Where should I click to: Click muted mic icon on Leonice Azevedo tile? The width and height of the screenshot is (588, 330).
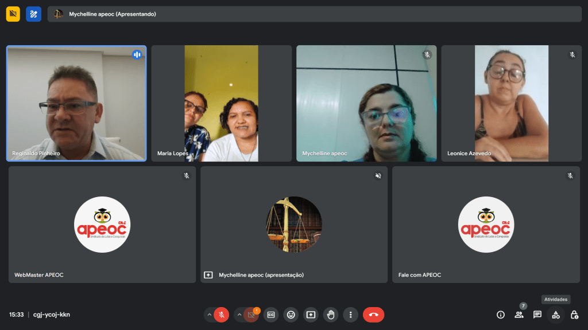point(572,54)
